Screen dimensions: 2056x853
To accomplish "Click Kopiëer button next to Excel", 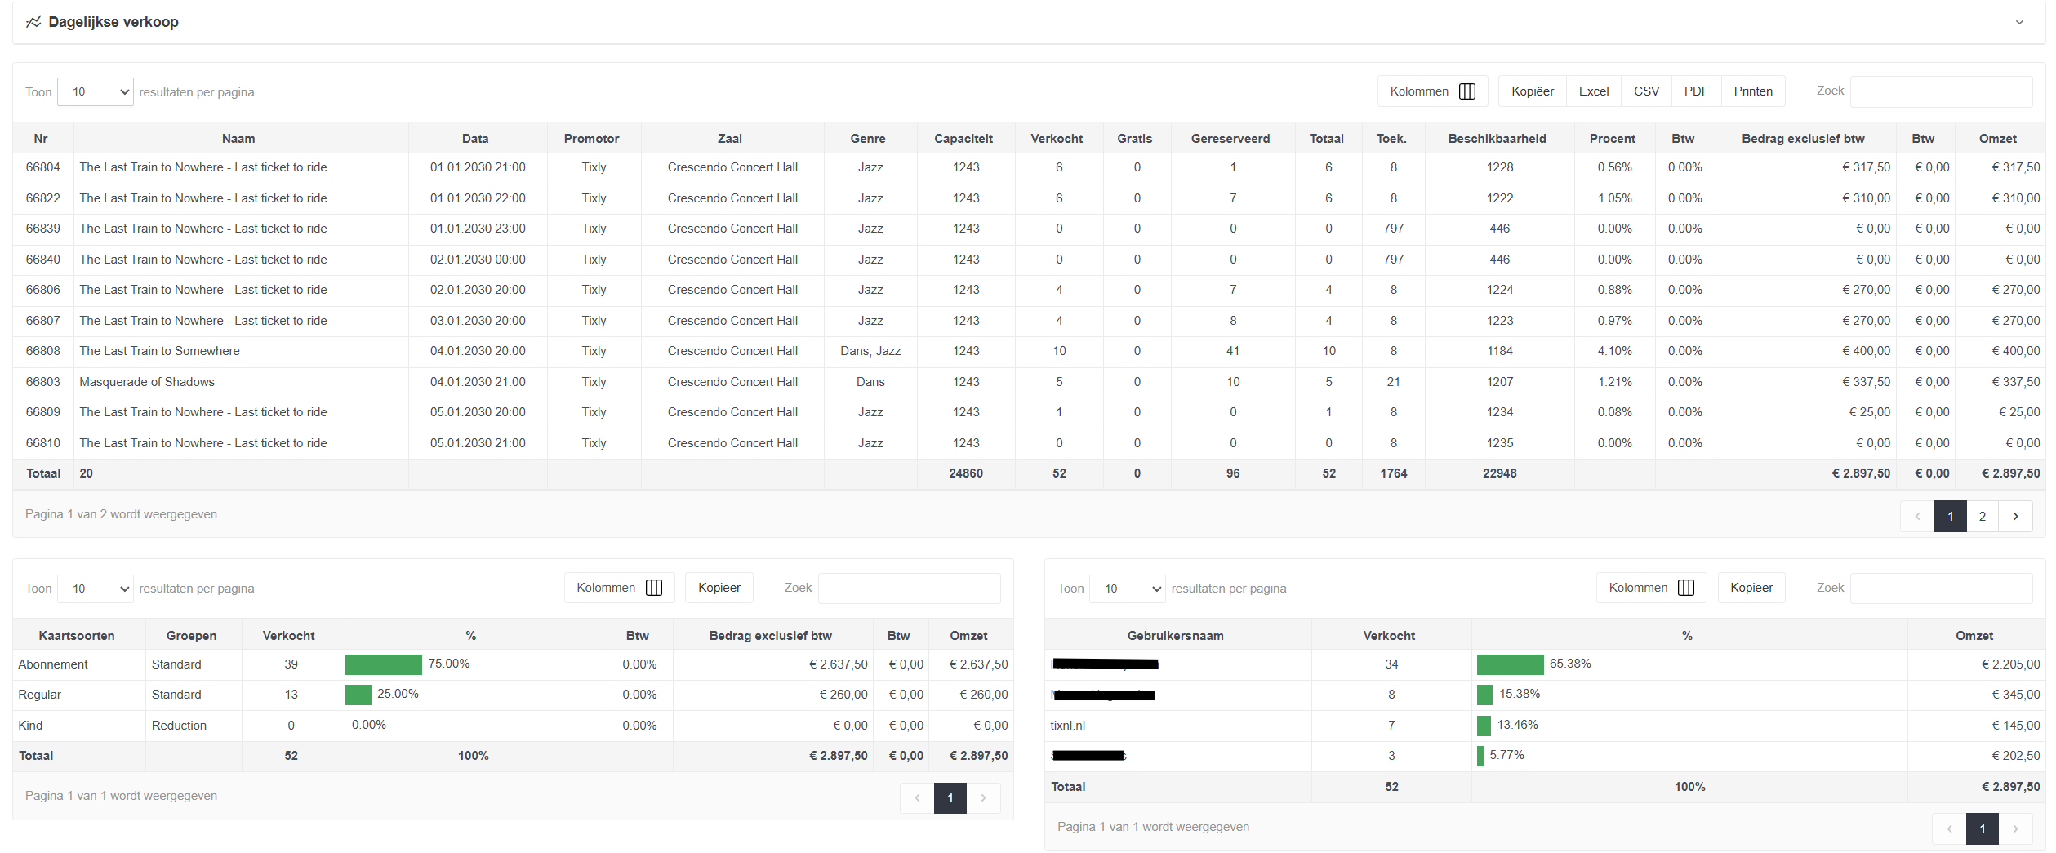I will (1532, 91).
